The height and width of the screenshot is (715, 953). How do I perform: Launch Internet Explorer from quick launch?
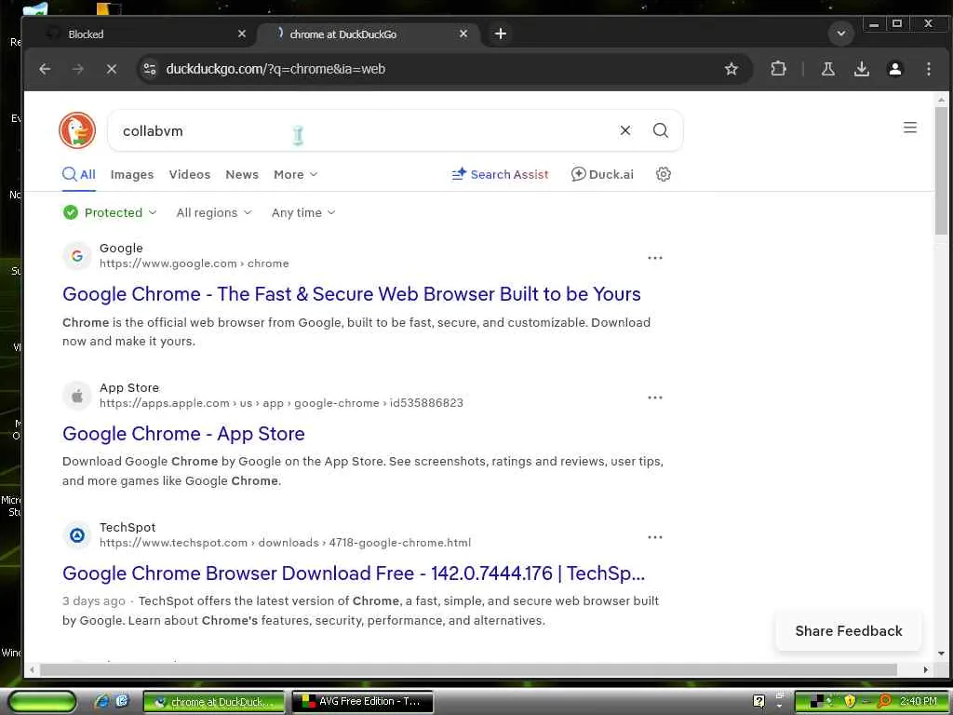(101, 702)
